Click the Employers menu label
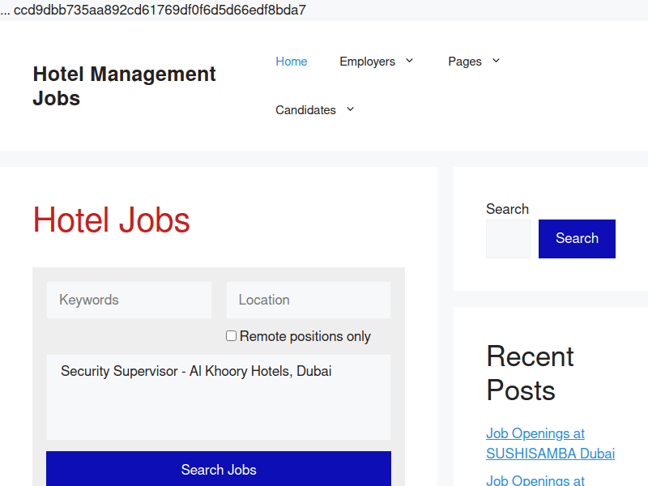The height and width of the screenshot is (486, 648). [367, 61]
